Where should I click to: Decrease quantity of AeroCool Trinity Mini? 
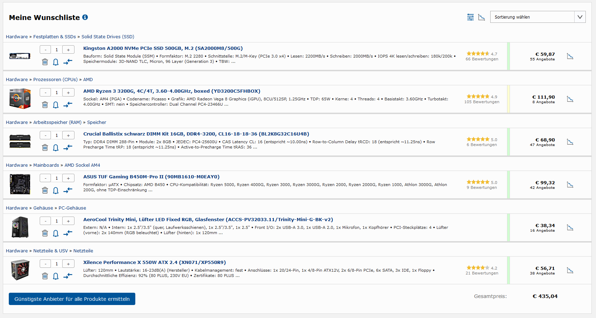click(45, 221)
